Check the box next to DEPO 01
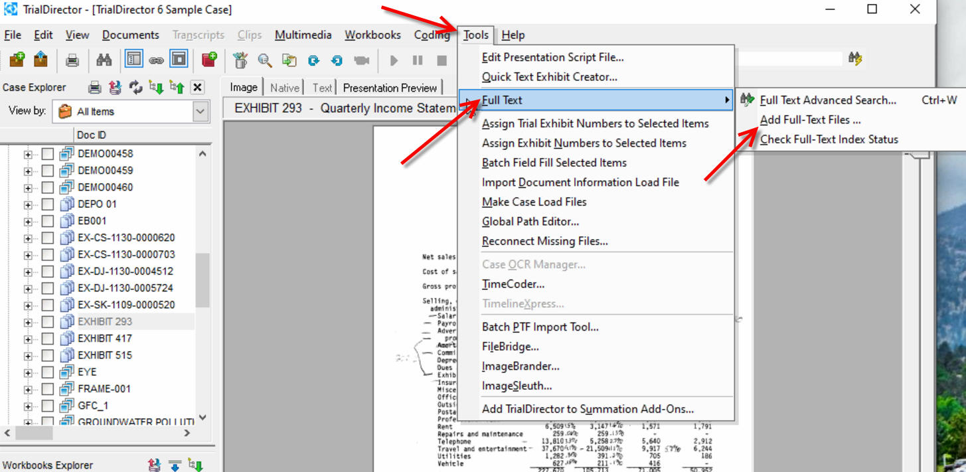This screenshot has height=472, width=966. [48, 204]
